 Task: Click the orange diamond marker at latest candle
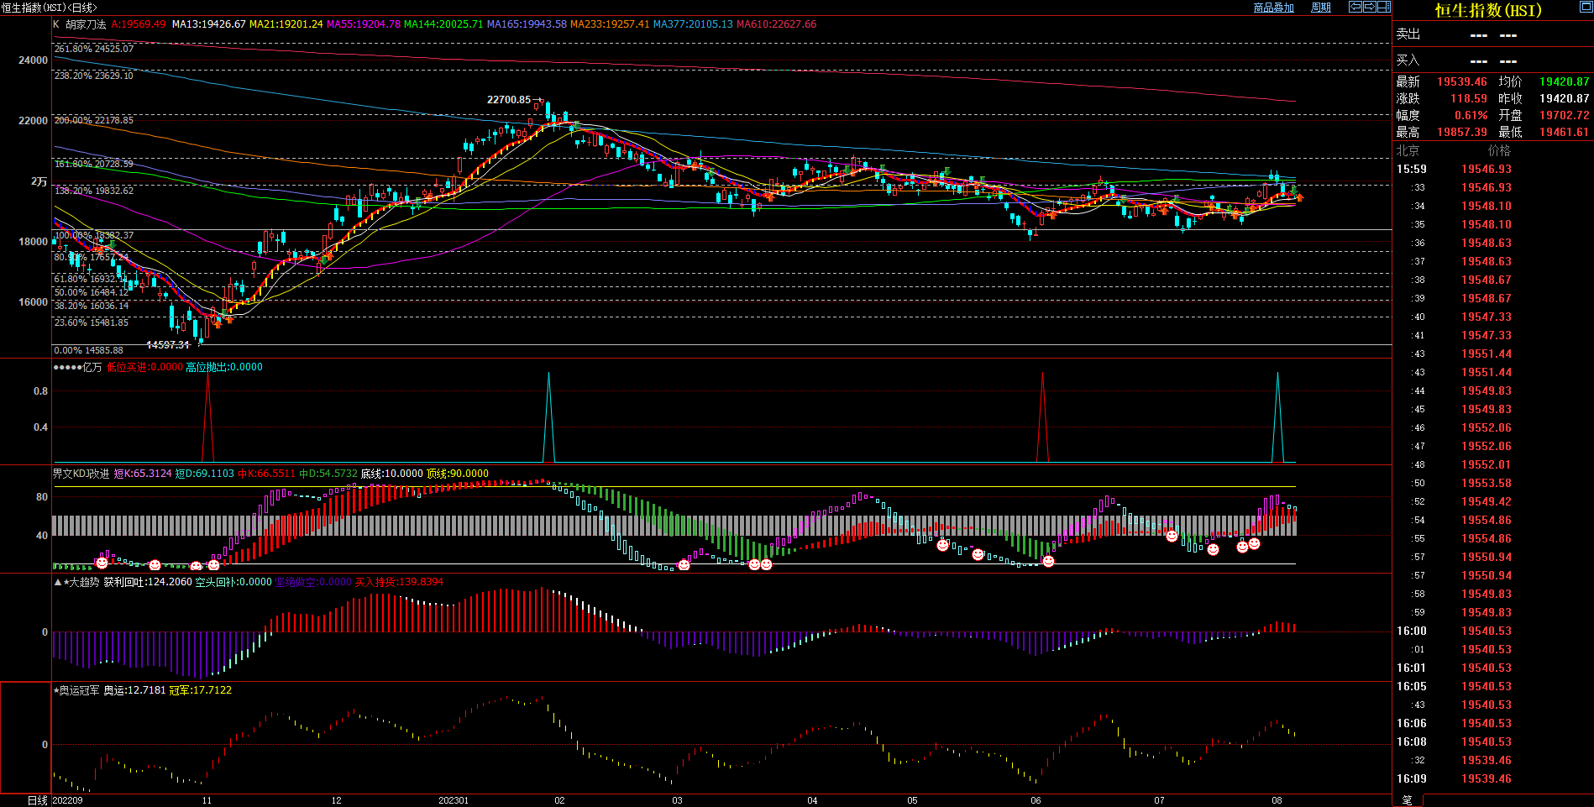(1300, 197)
